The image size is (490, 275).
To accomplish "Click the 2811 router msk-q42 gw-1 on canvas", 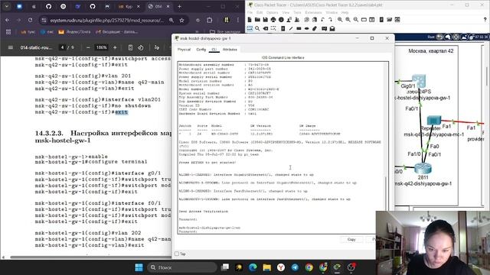I will click(423, 168).
